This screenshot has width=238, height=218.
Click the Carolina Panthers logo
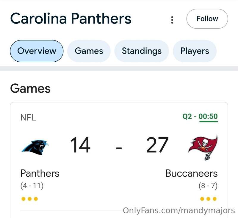click(x=35, y=147)
